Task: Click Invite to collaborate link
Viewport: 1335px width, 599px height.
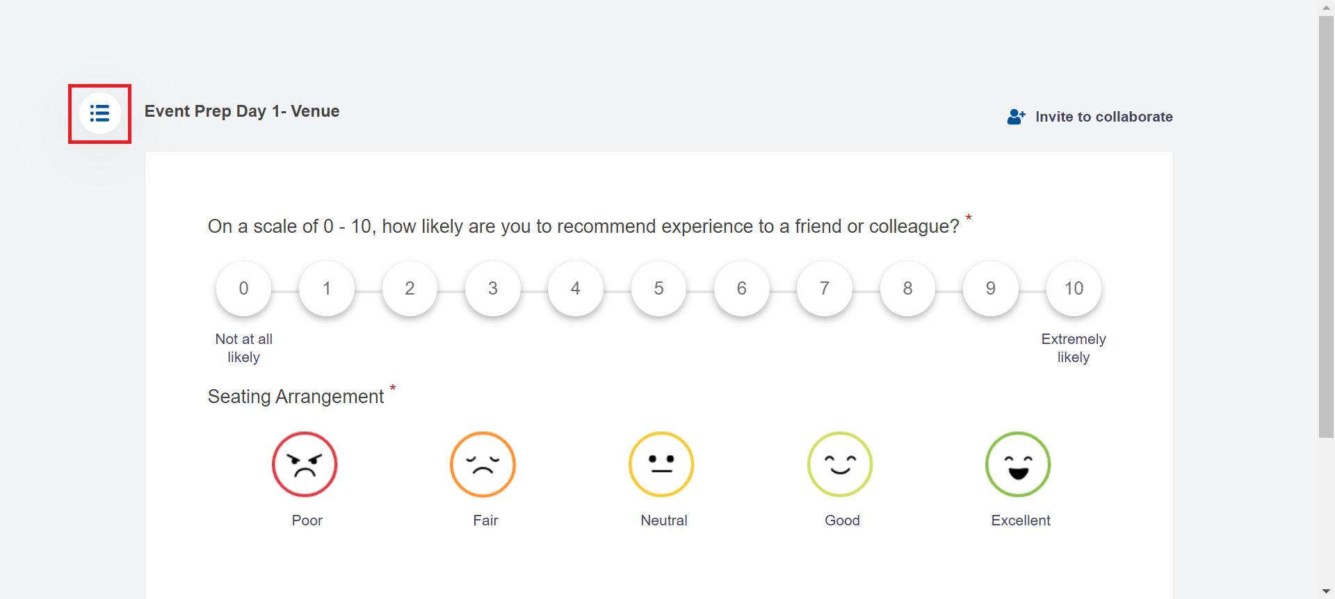Action: click(1103, 117)
